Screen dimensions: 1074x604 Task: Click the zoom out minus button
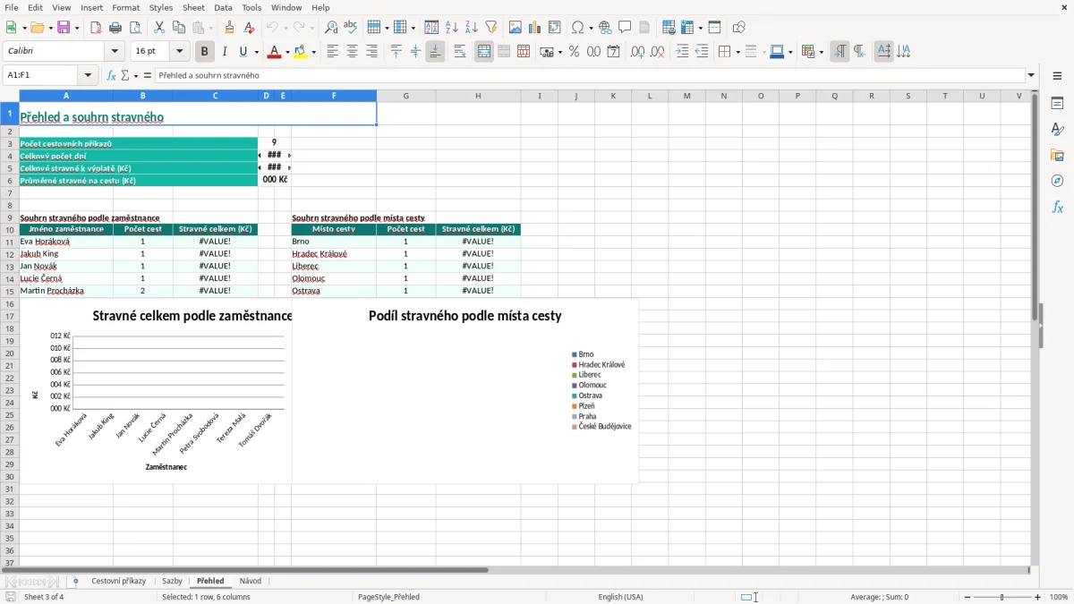pyautogui.click(x=967, y=597)
